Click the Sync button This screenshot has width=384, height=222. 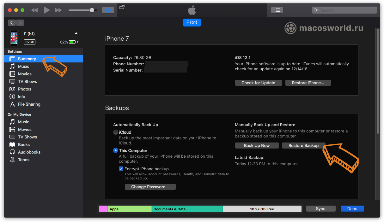click(x=320, y=208)
